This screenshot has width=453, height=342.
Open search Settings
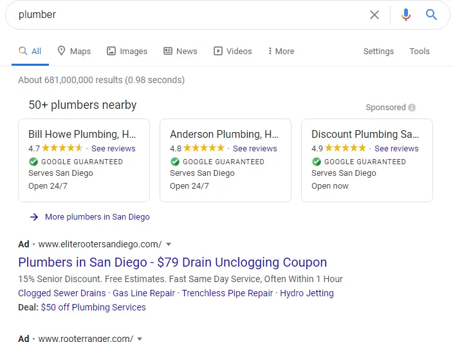[x=378, y=51]
